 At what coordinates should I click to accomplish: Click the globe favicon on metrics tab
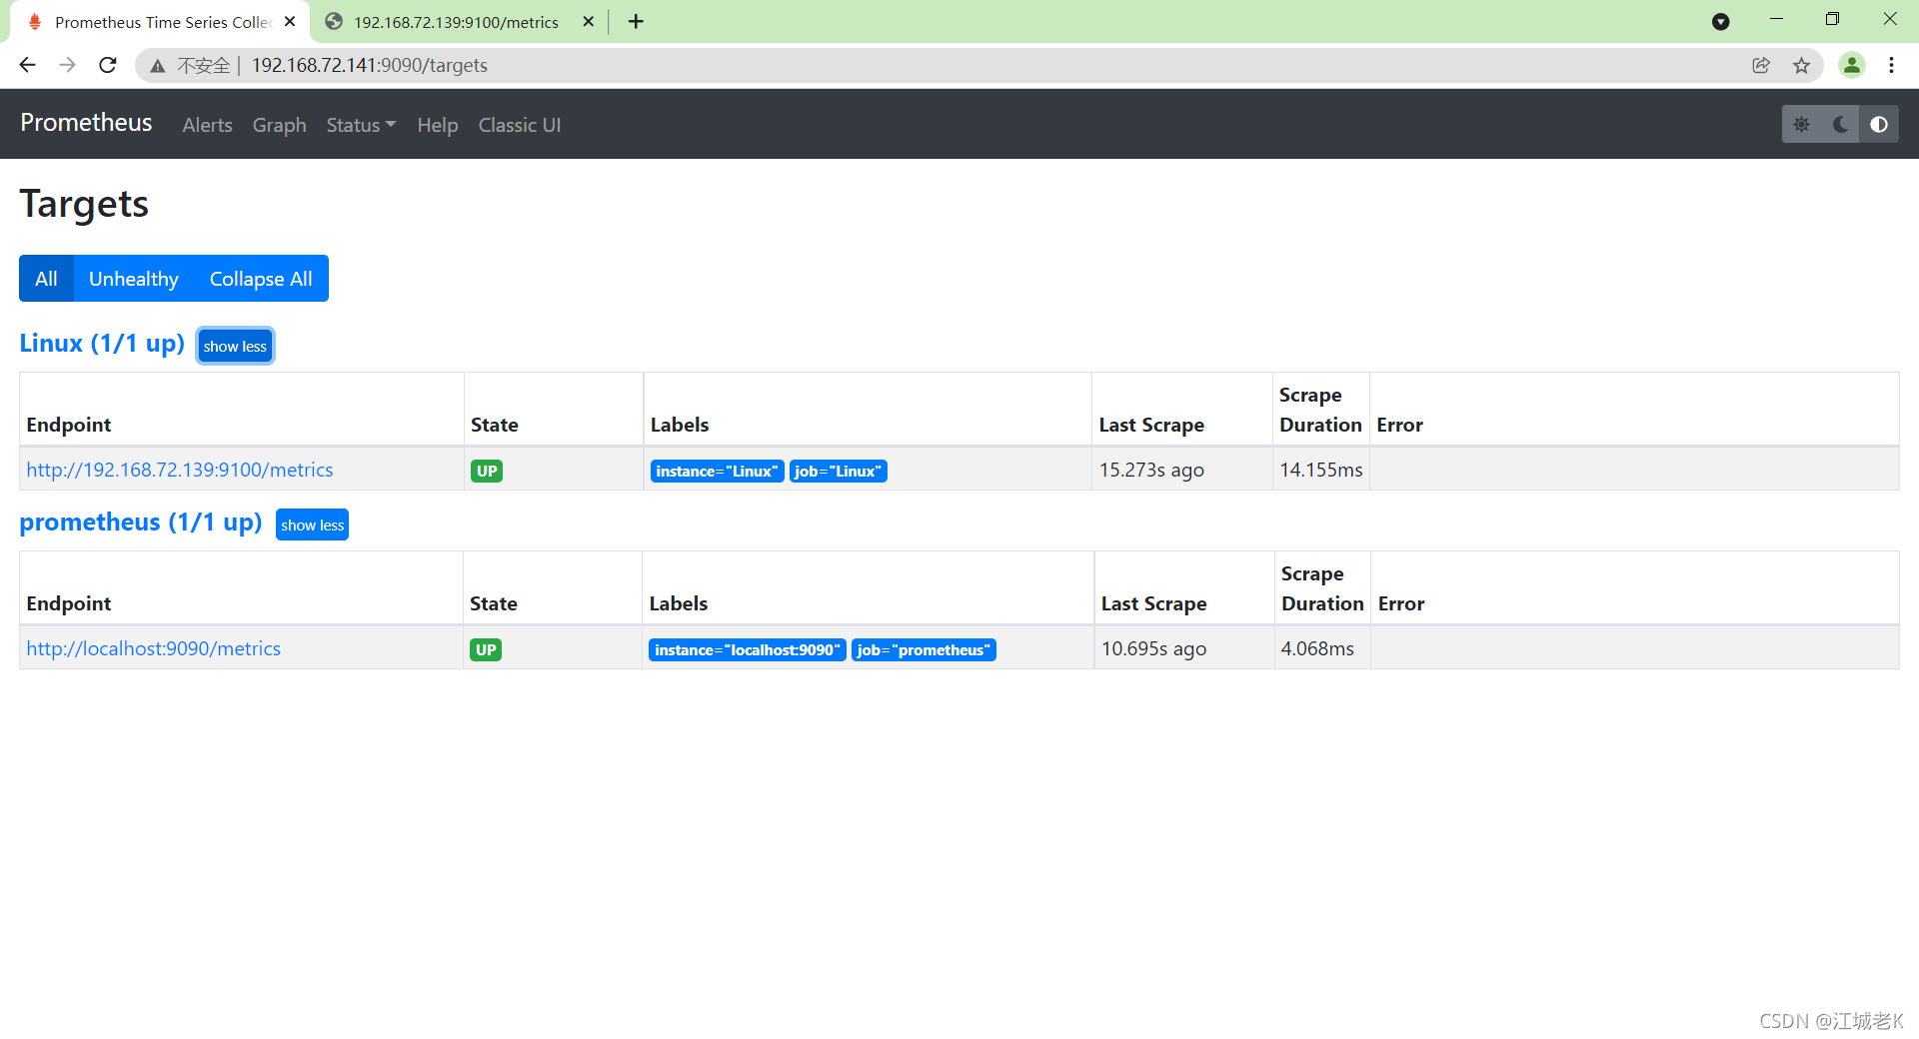(x=334, y=22)
